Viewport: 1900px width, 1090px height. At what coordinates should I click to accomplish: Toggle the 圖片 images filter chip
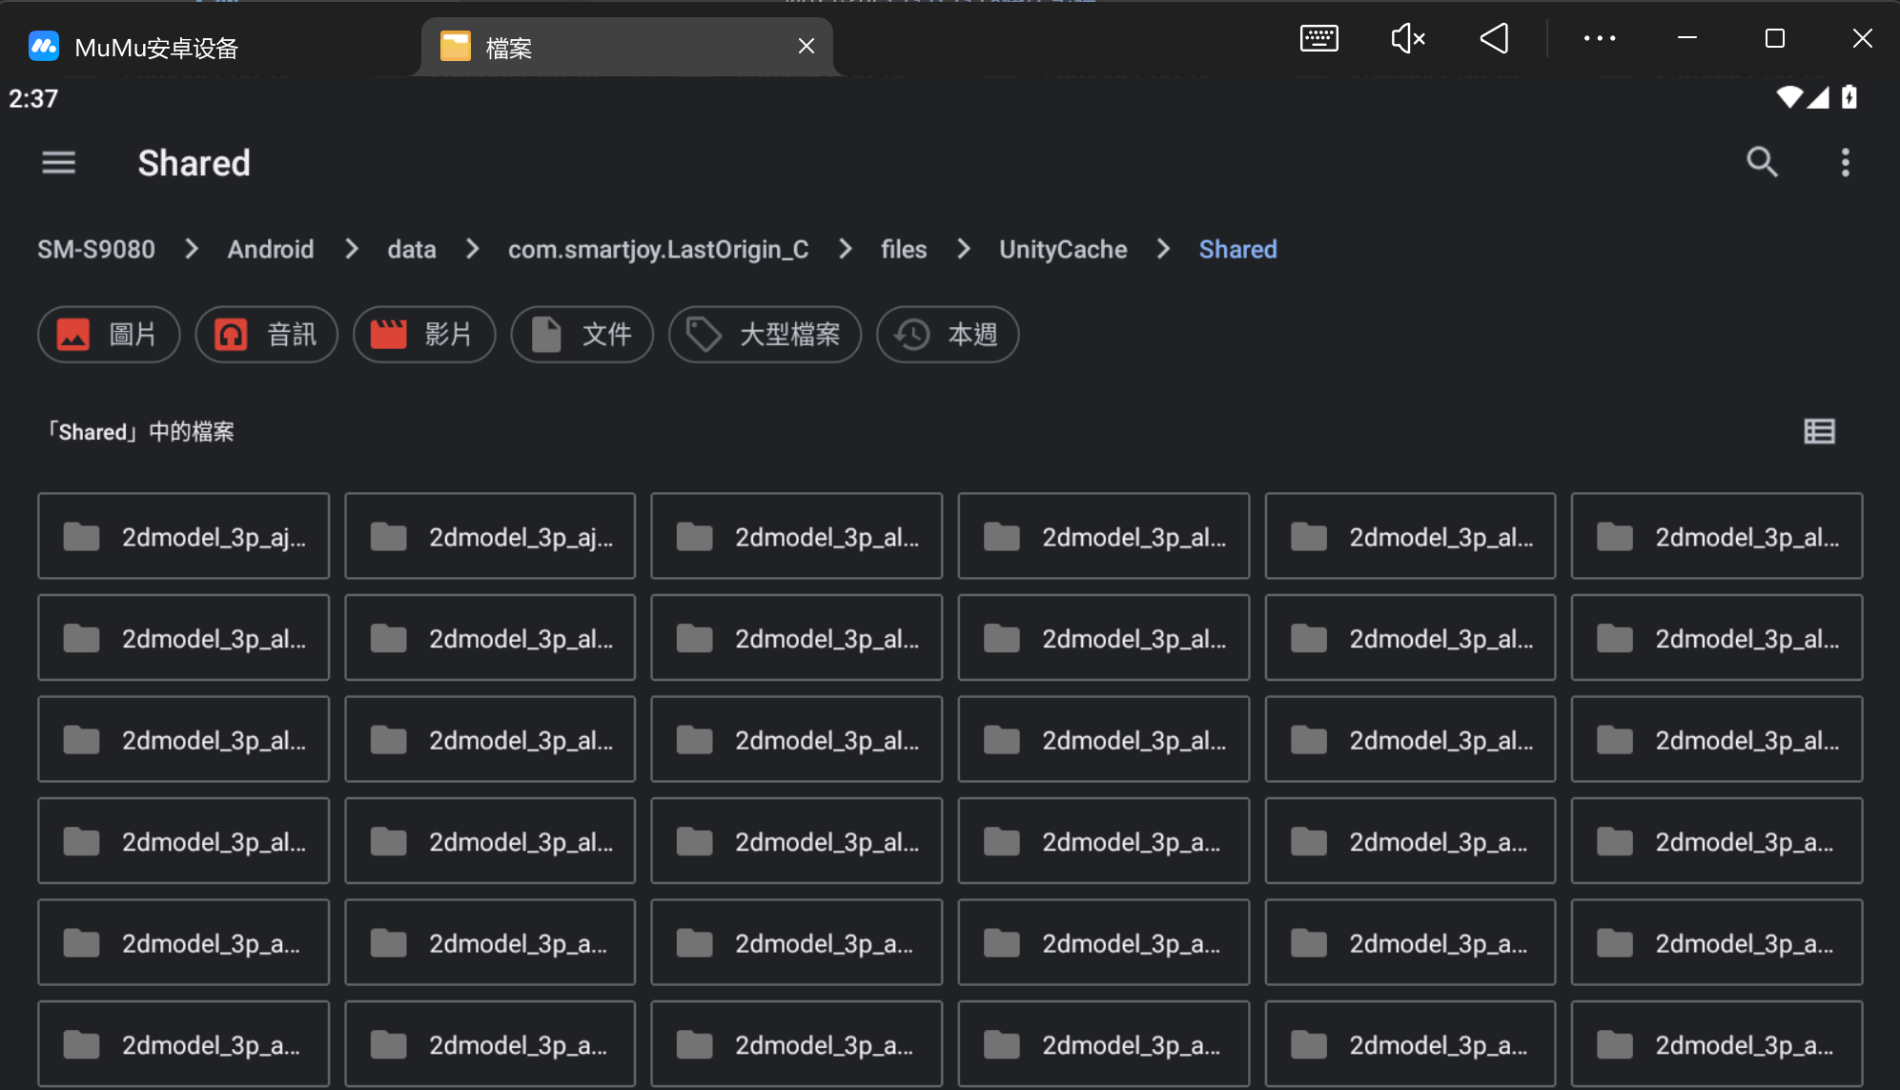pos(109,335)
